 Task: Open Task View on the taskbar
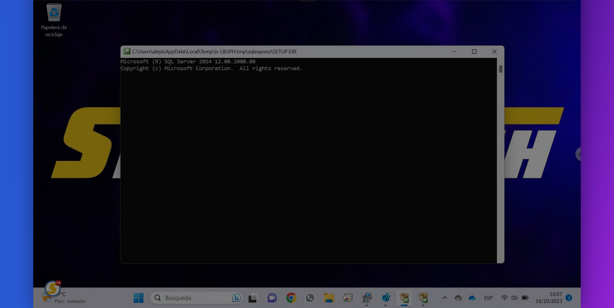pyautogui.click(x=253, y=298)
